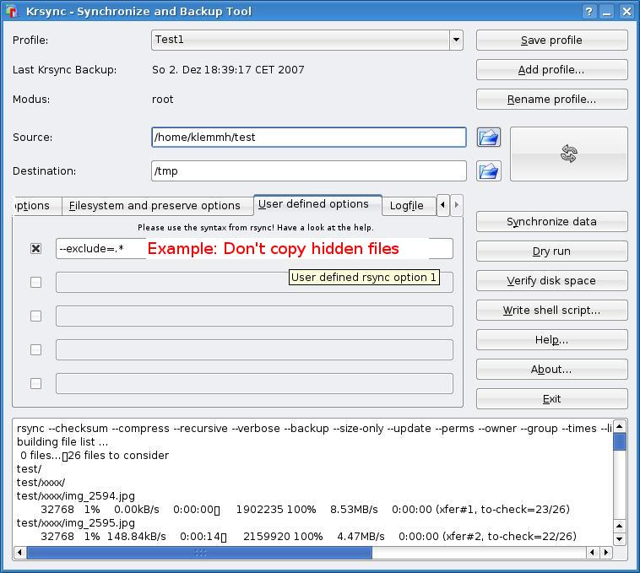Open About... dialog
The height and width of the screenshot is (573, 640).
click(x=552, y=369)
